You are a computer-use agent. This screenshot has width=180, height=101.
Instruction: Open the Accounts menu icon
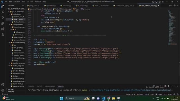(x=3, y=85)
